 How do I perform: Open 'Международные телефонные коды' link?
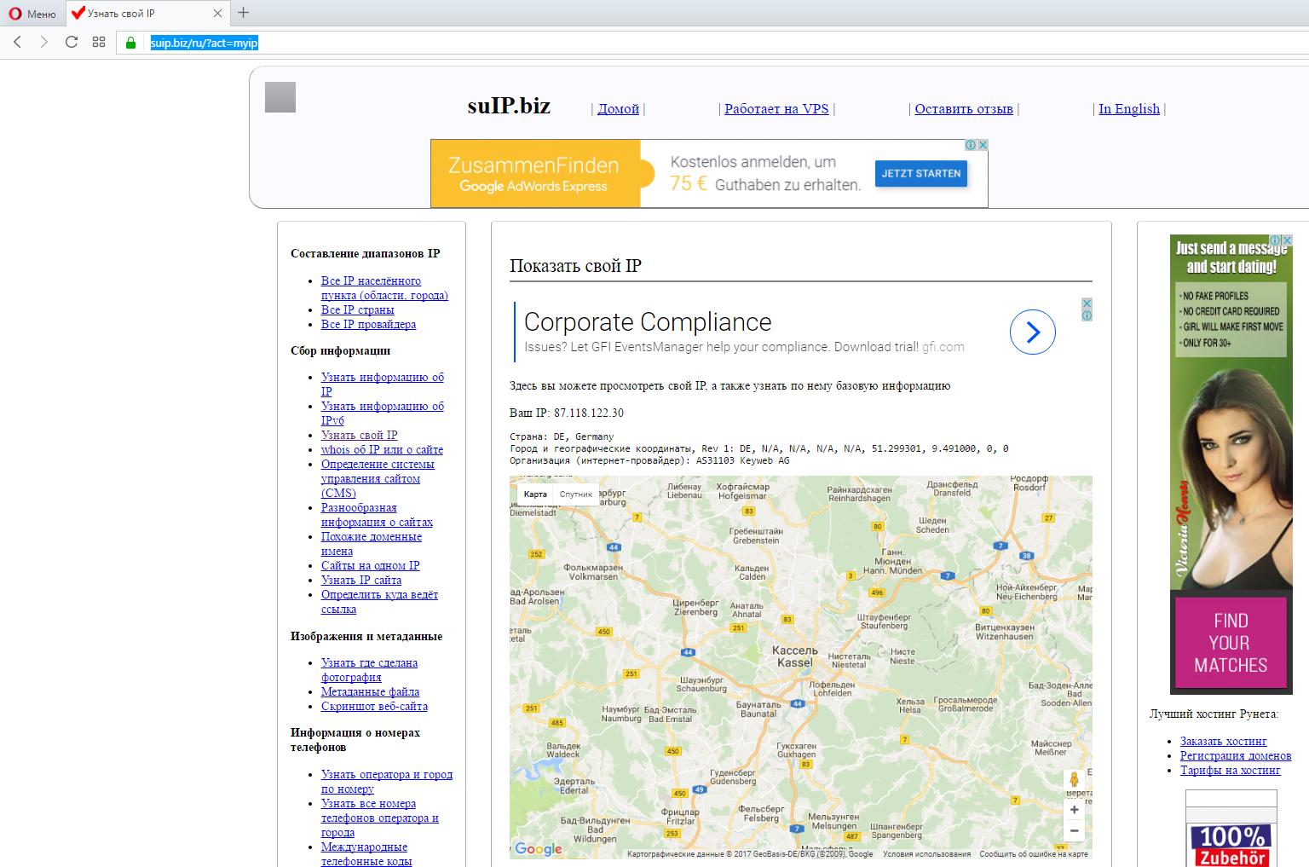(x=366, y=853)
